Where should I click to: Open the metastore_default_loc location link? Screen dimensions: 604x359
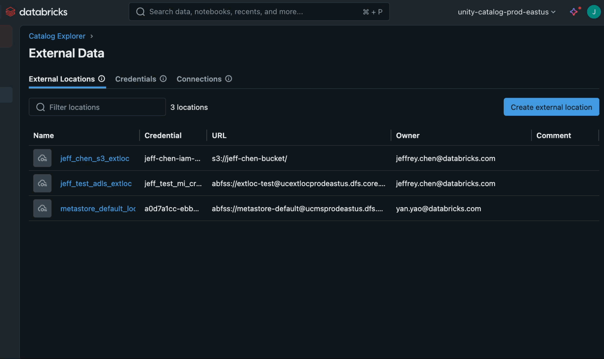pyautogui.click(x=98, y=209)
